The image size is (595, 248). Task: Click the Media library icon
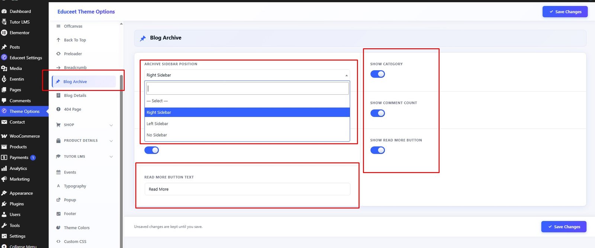tap(4, 68)
